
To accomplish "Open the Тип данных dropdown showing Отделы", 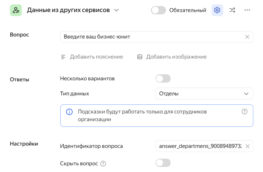I will click(204, 94).
